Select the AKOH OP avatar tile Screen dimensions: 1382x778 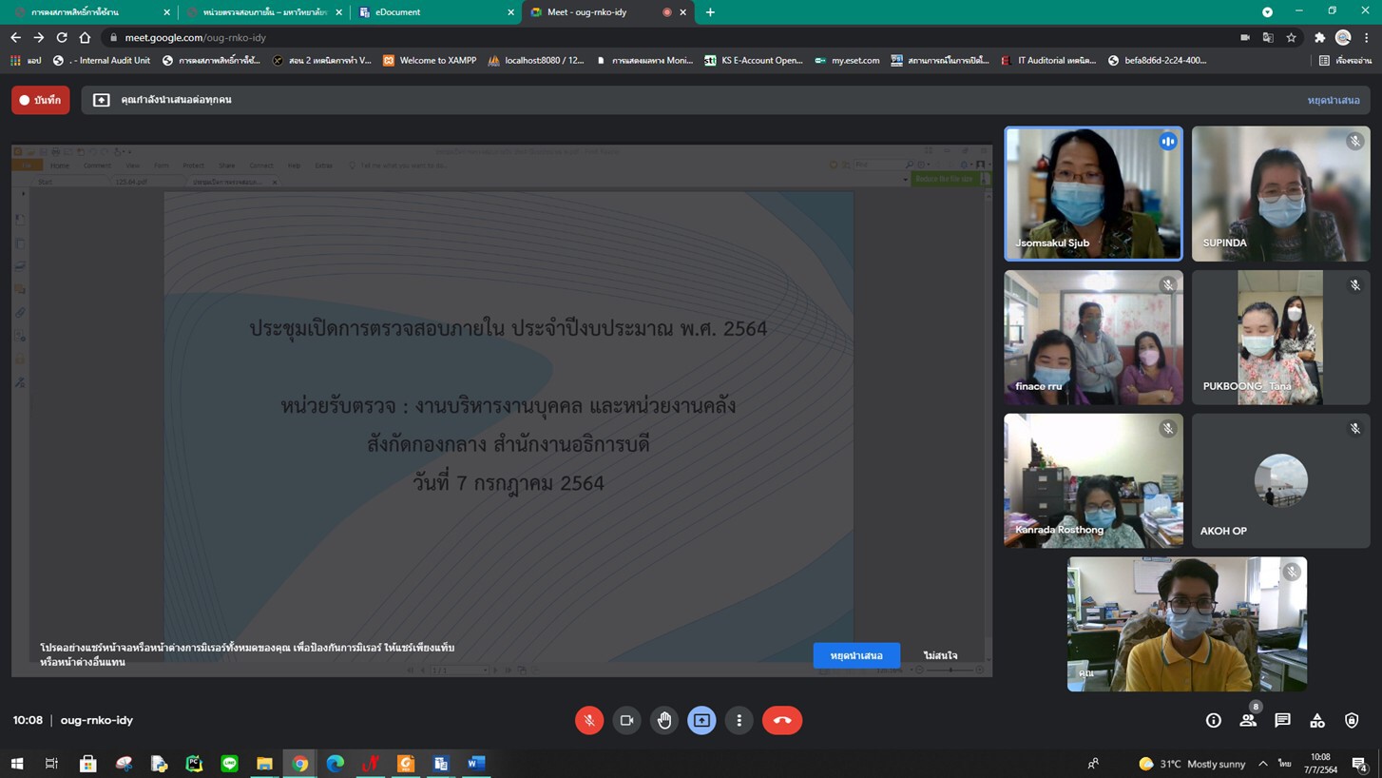1280,480
